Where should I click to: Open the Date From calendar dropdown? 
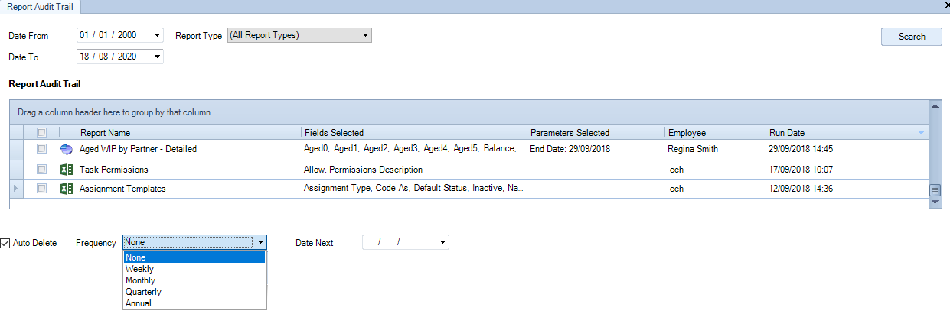158,35
